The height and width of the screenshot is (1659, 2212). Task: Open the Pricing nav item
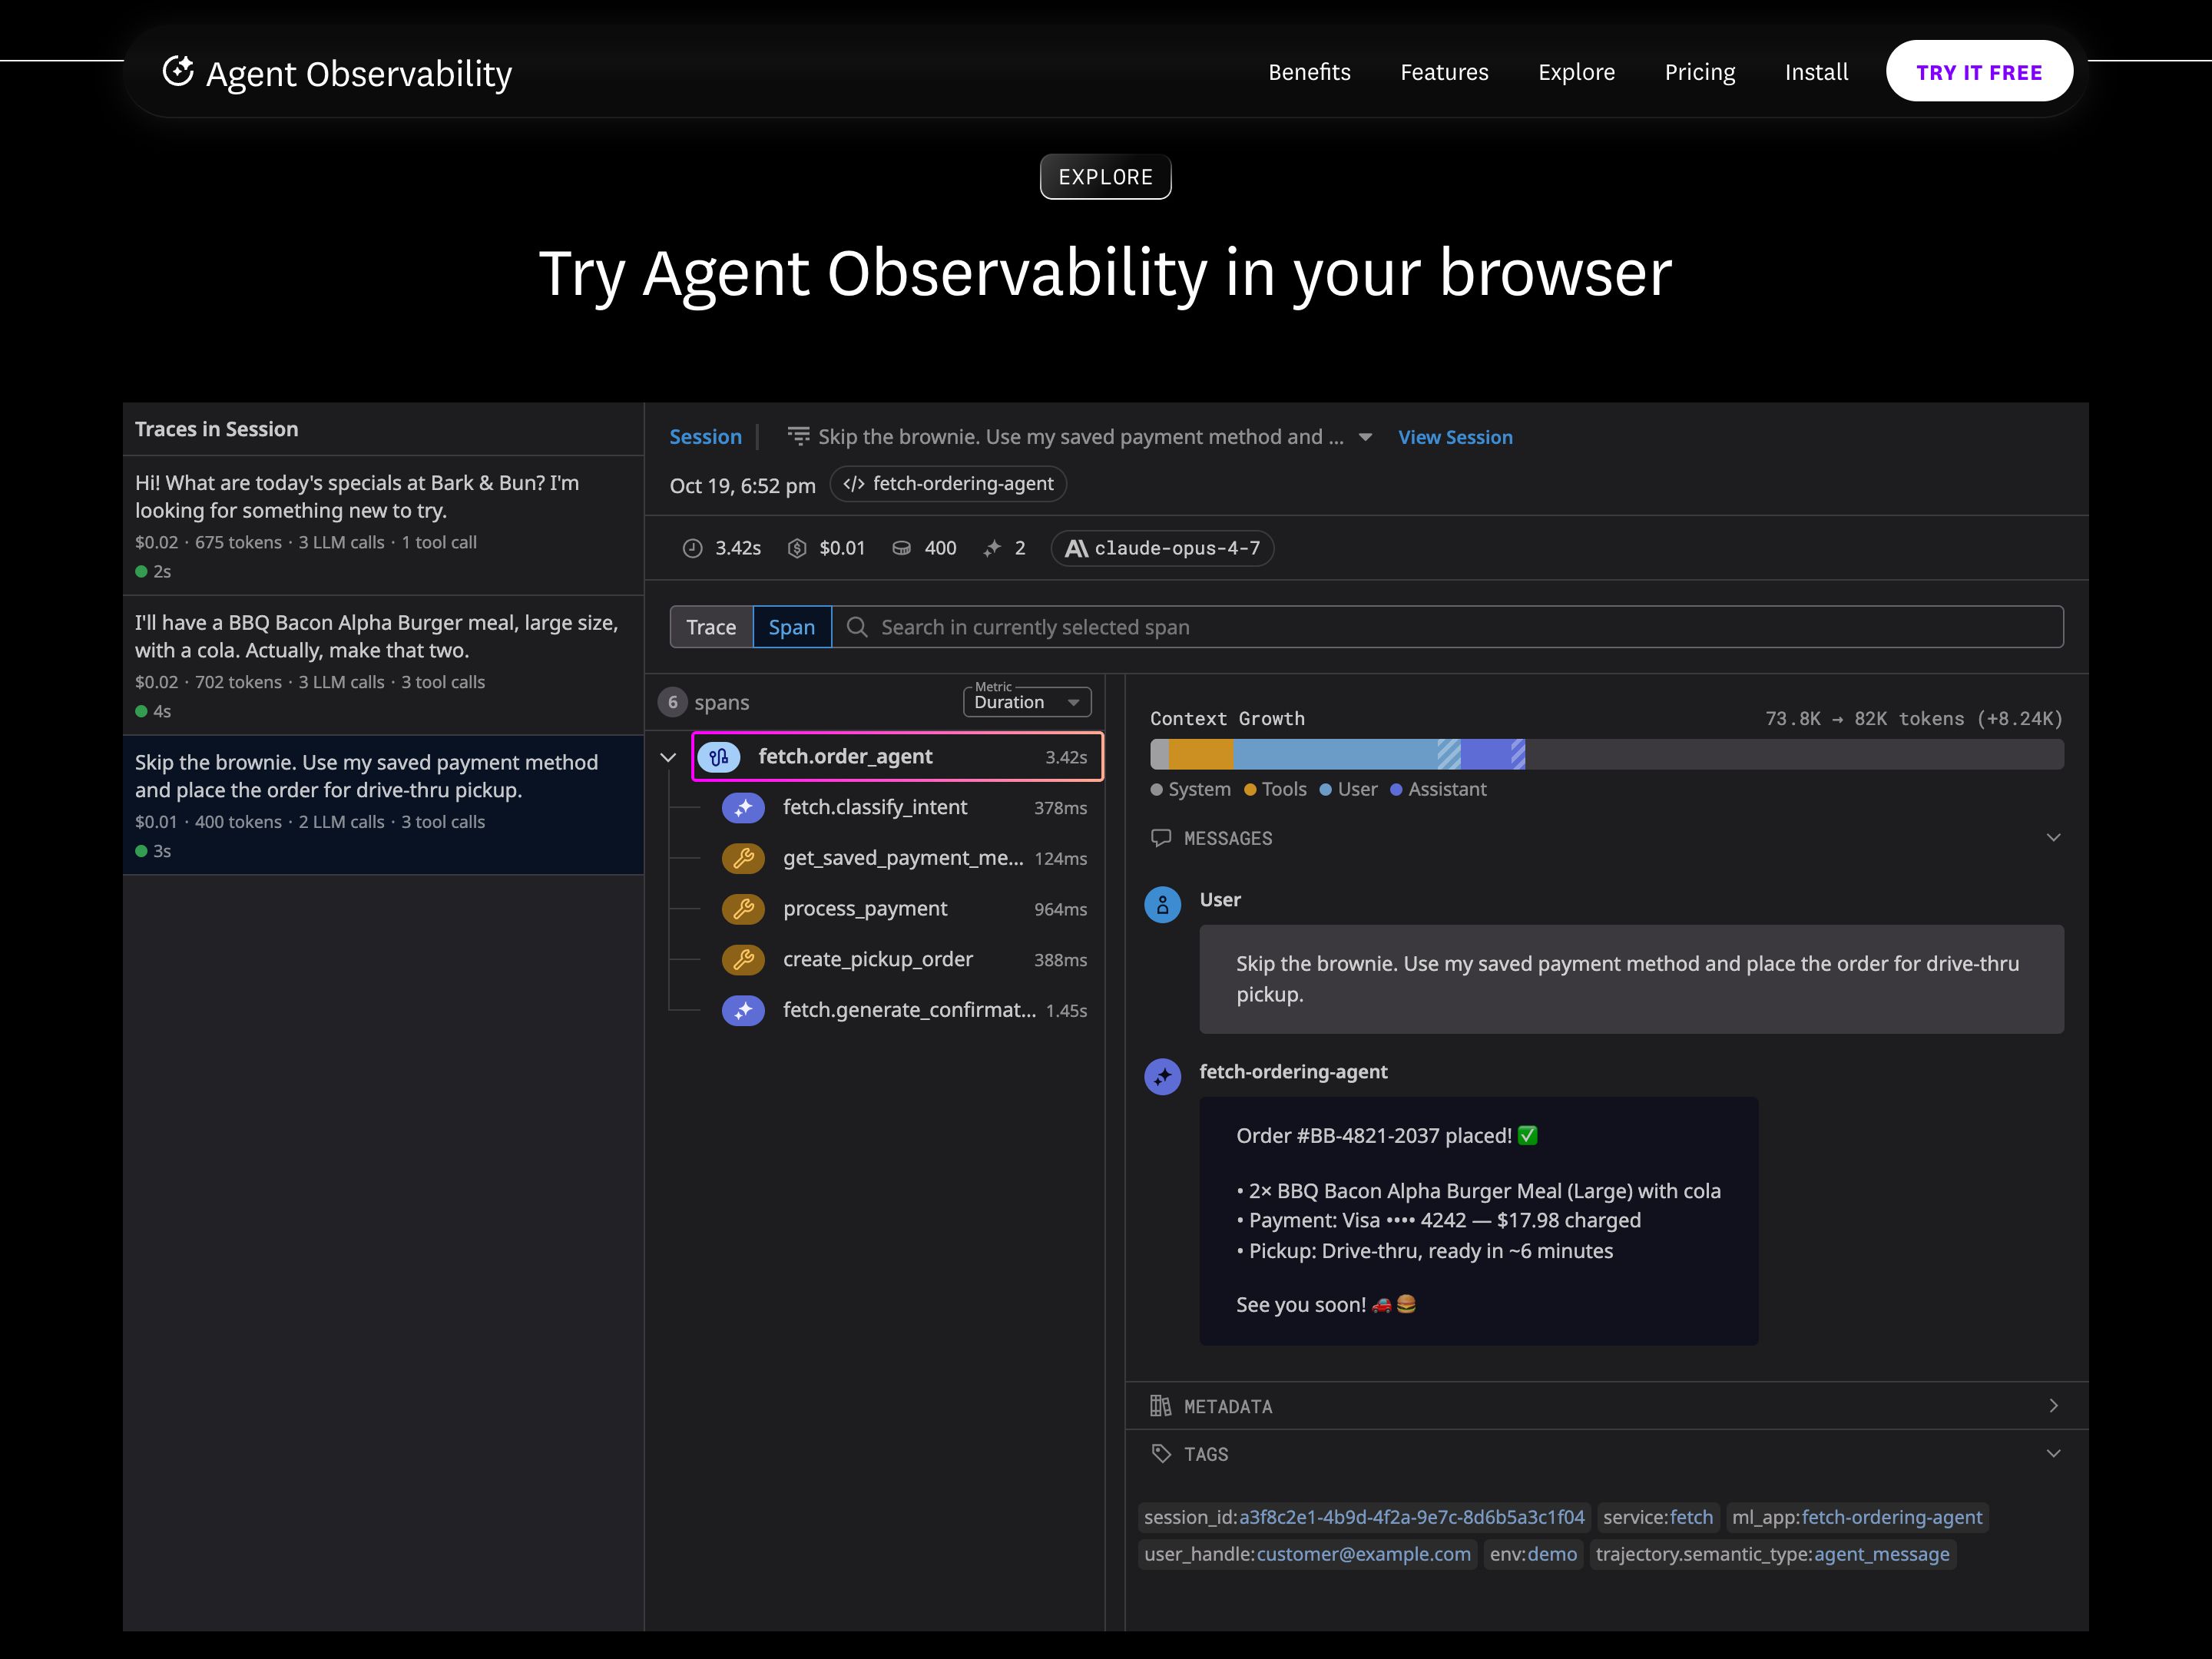[1700, 72]
